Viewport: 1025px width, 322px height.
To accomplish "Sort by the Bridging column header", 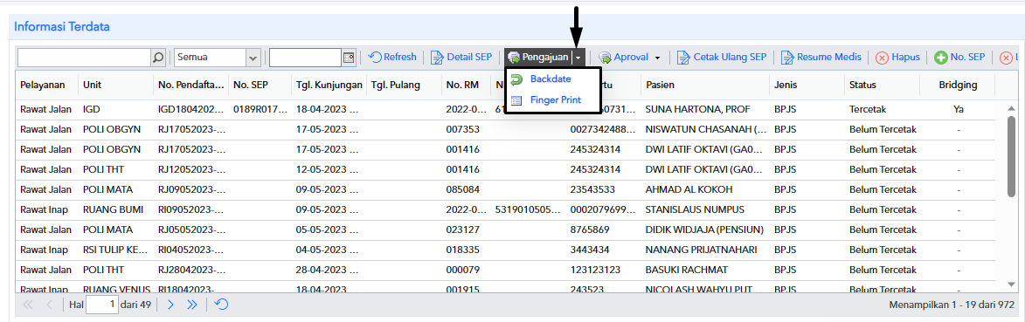I will 959,85.
